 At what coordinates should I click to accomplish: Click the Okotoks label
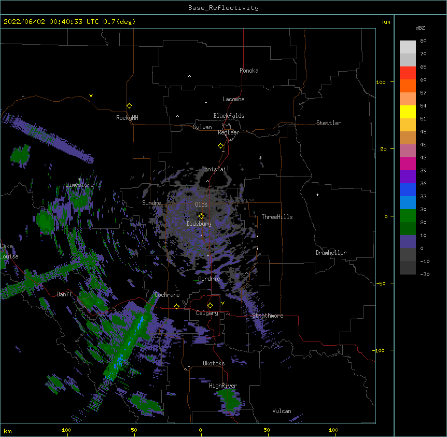(x=214, y=363)
